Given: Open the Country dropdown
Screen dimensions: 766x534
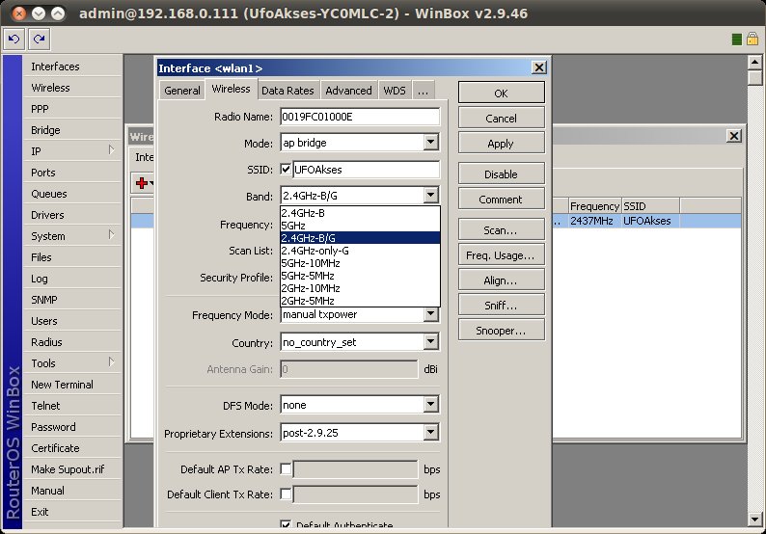Looking at the screenshot, I should tap(431, 342).
